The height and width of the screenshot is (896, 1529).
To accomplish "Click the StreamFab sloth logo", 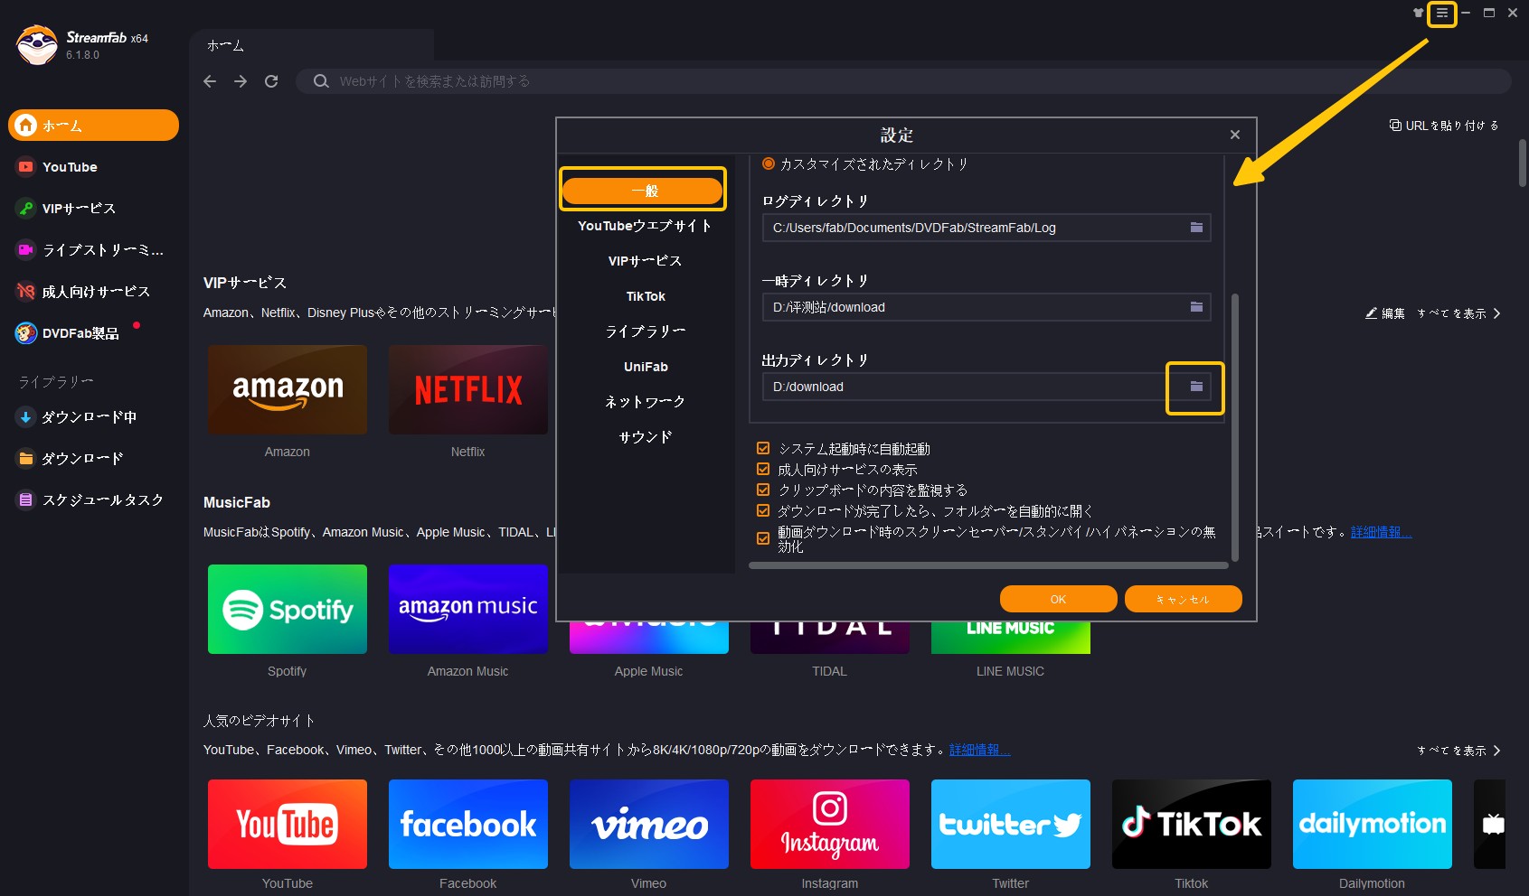I will pyautogui.click(x=37, y=44).
